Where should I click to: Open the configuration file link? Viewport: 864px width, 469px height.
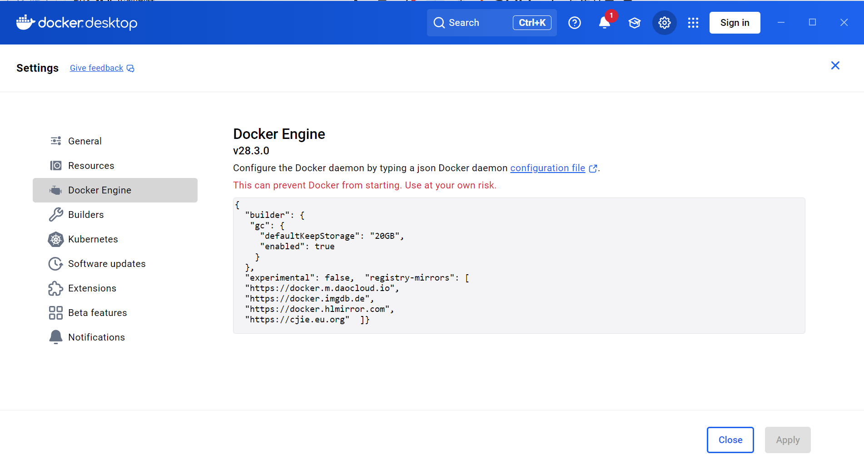click(x=547, y=168)
